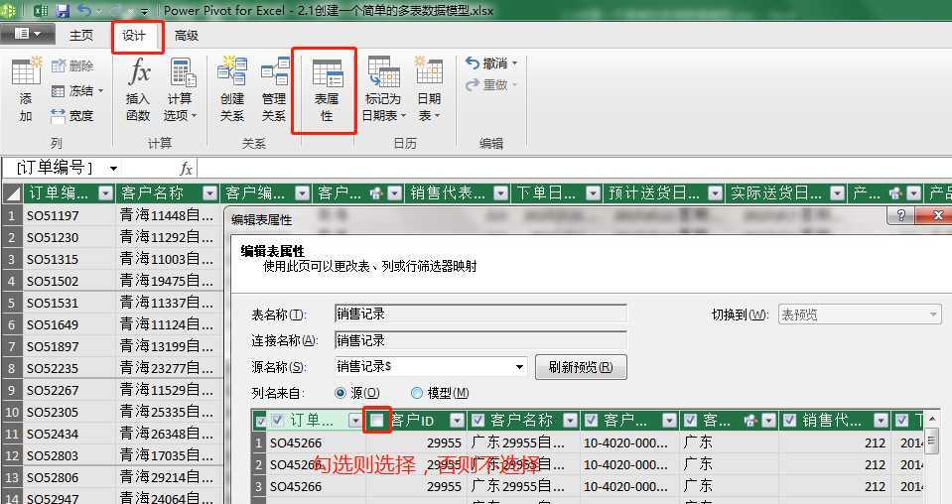Open the filter dropdown of the main-grid 客户名称 column

point(210,193)
